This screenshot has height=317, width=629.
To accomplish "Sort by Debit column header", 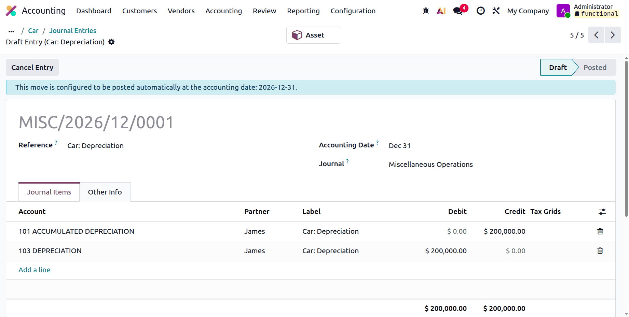I will 457,212.
